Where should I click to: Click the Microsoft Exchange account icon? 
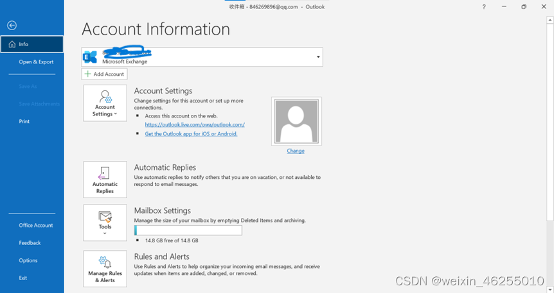tap(90, 57)
